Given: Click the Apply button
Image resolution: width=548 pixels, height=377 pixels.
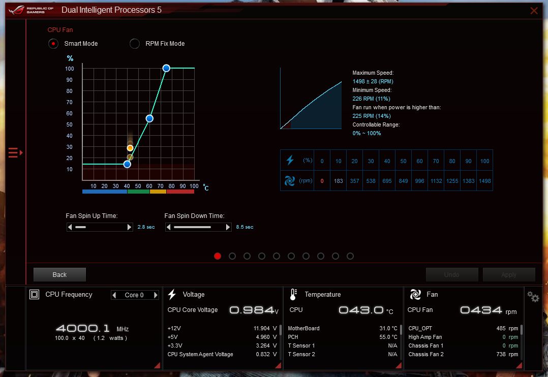Looking at the screenshot, I should pos(508,275).
